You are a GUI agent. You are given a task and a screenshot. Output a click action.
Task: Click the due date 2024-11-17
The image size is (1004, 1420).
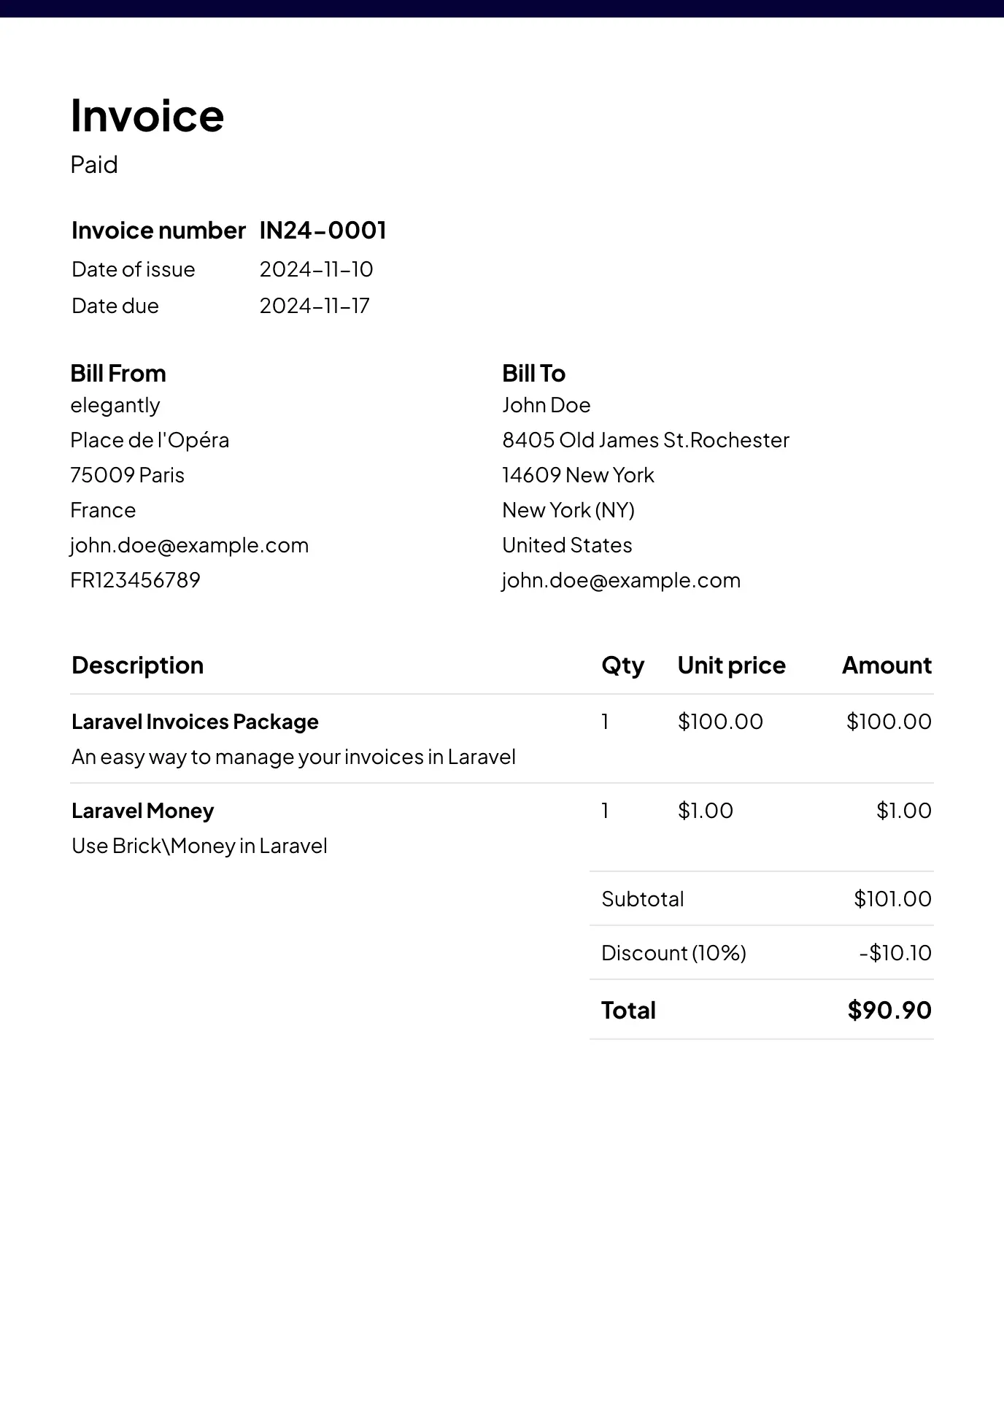pos(314,306)
